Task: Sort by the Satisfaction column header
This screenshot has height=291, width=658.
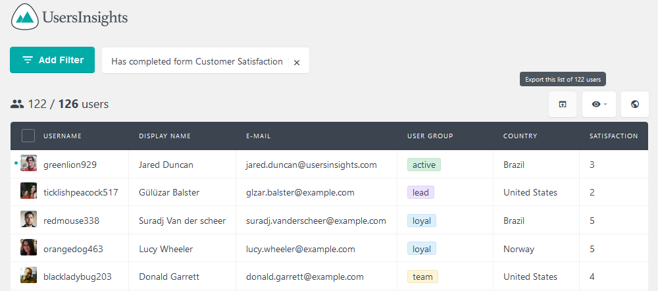Action: (x=613, y=136)
